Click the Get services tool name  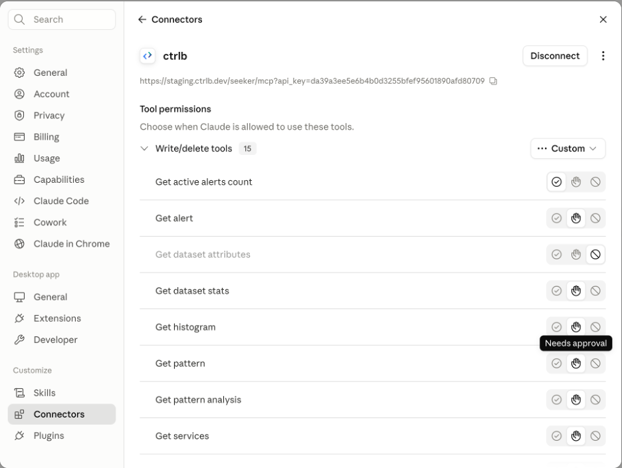(182, 436)
